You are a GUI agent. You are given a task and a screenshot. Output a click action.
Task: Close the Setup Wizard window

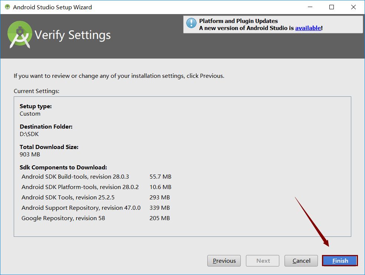point(354,7)
